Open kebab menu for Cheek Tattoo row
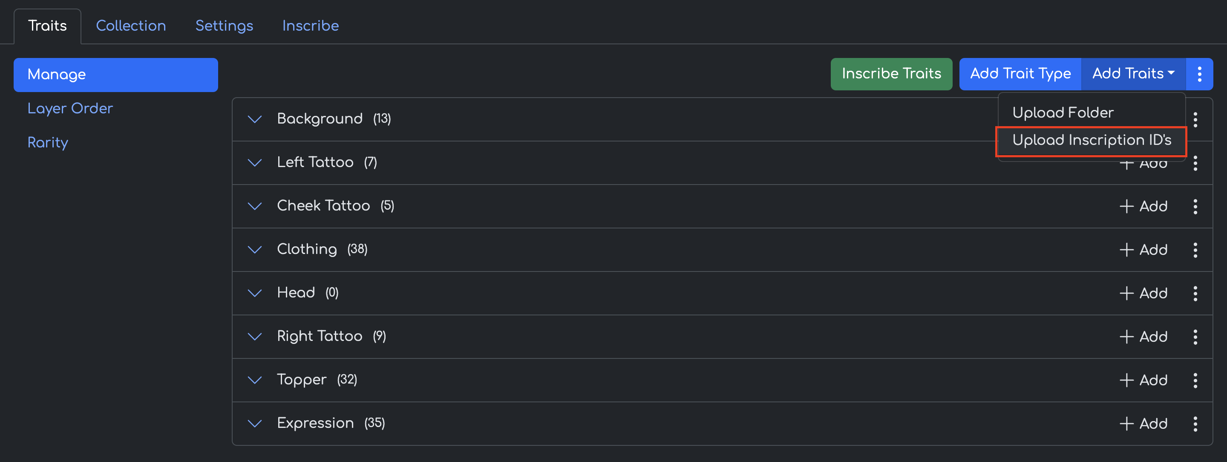The image size is (1227, 462). click(x=1195, y=206)
